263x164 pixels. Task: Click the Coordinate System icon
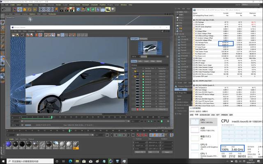[x=56, y=9]
